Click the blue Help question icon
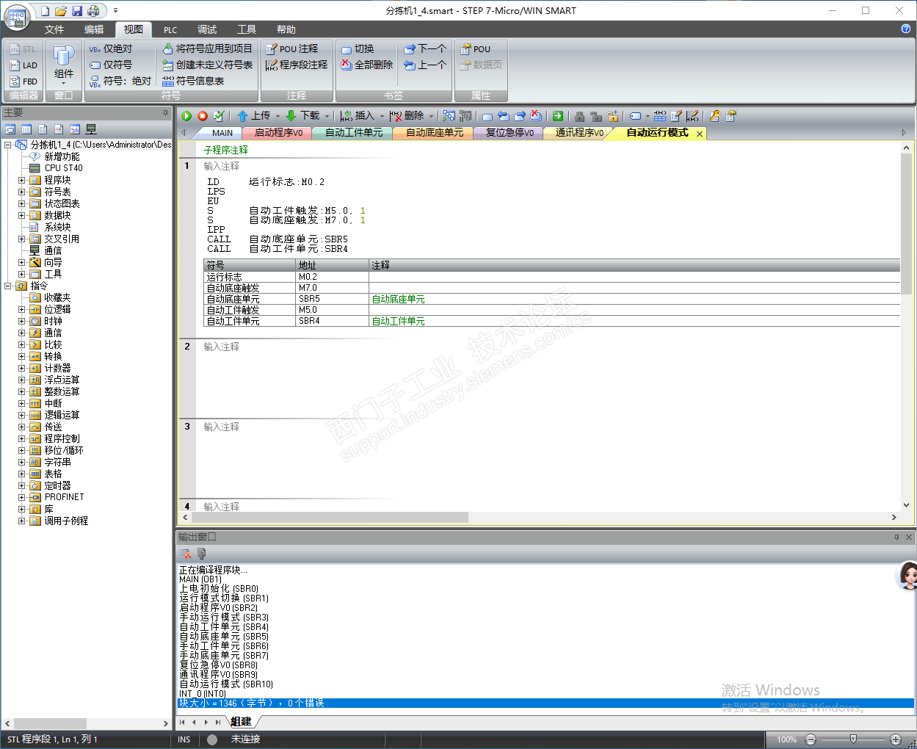917x749 pixels. tap(906, 29)
